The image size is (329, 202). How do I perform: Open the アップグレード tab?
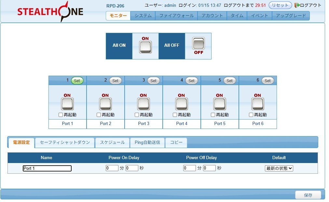[291, 16]
